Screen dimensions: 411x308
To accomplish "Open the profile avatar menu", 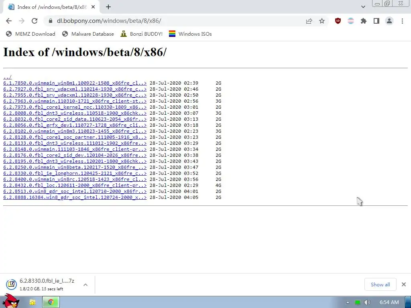I will [389, 21].
